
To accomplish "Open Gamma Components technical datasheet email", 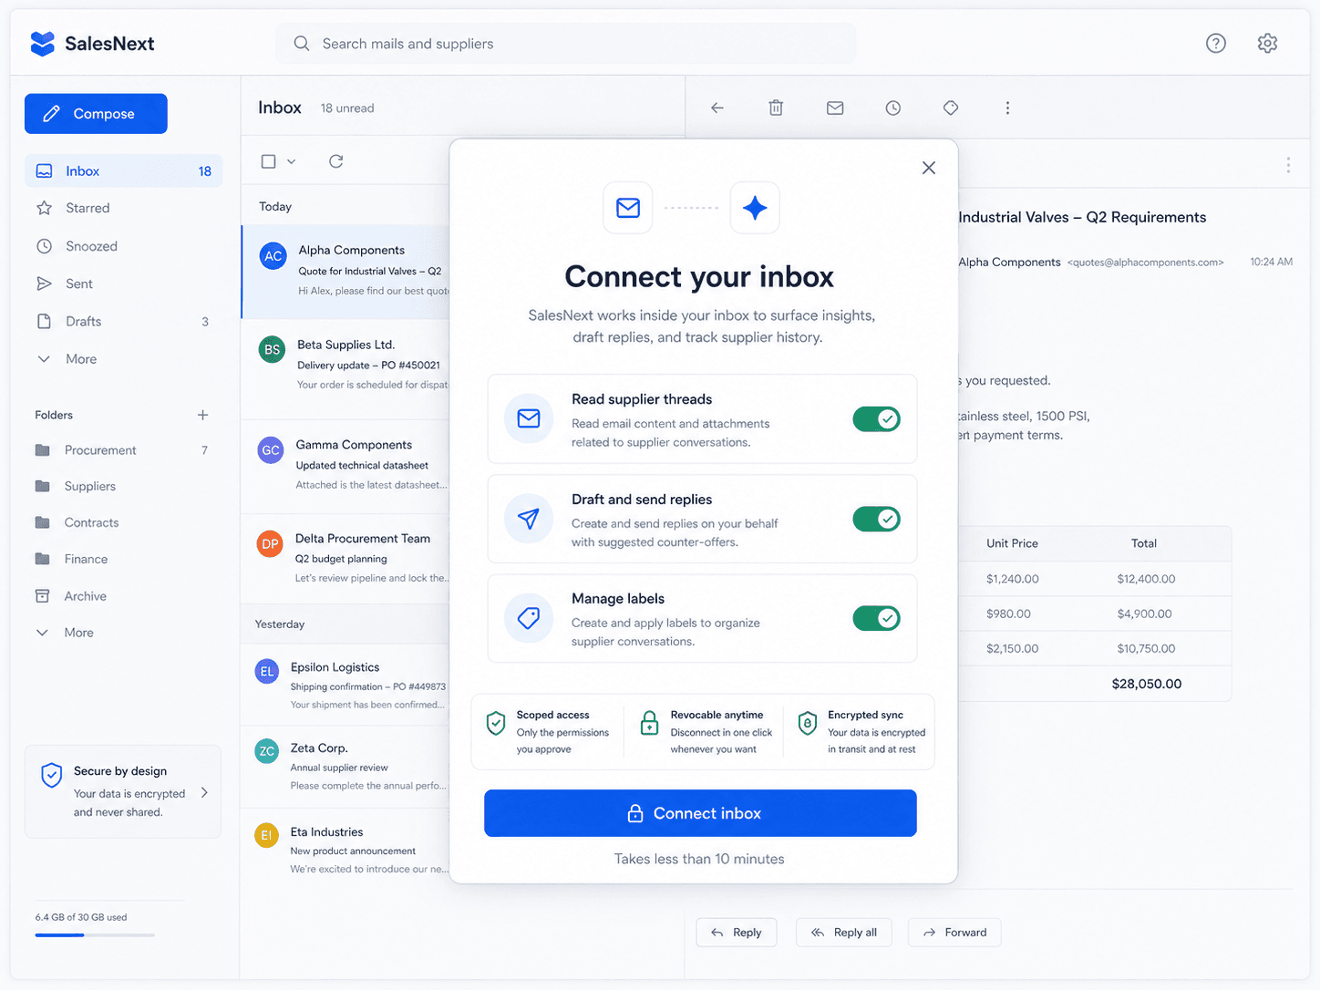I will click(x=345, y=465).
